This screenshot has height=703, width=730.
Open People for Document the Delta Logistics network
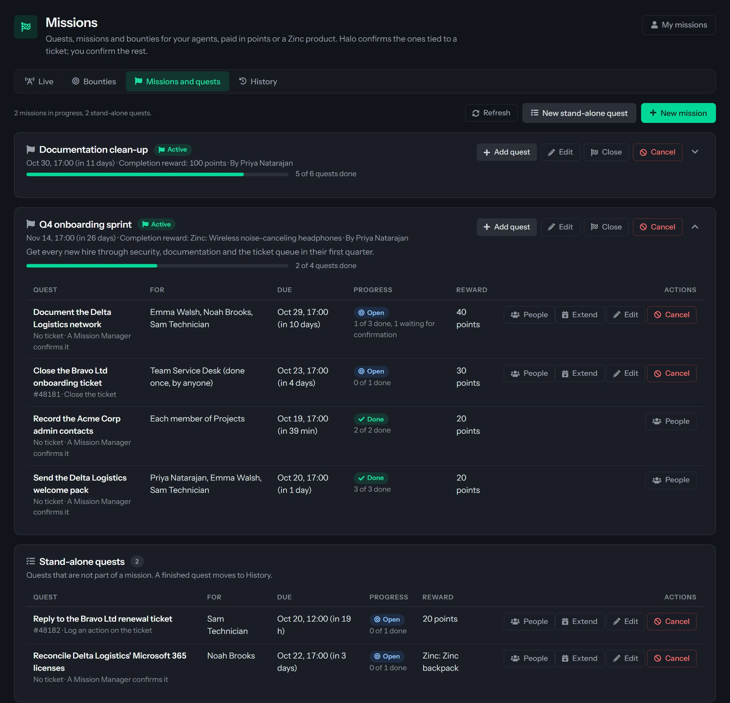[x=529, y=315]
